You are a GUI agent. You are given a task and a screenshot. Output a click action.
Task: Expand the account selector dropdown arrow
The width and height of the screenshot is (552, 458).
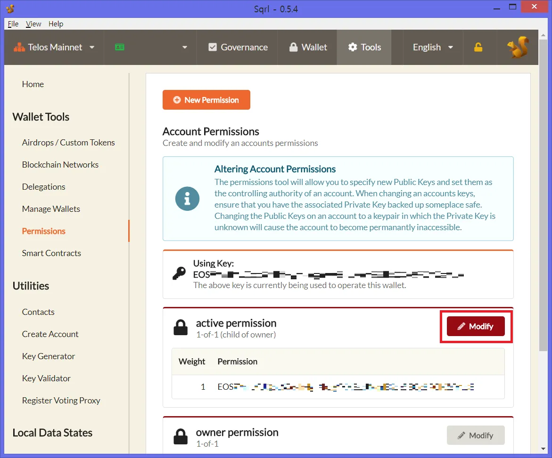coord(184,47)
